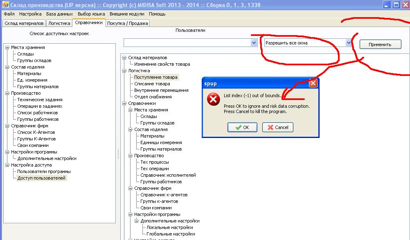
Task: Open the empty users dropdown list
Action: coord(254,43)
